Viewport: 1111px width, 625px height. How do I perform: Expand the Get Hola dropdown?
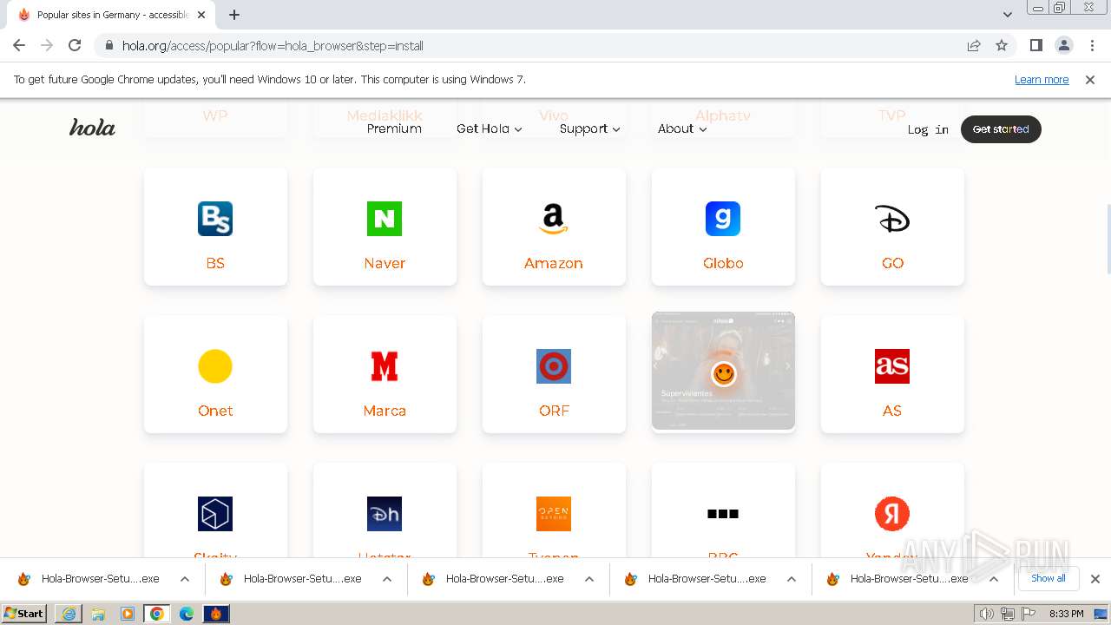(490, 128)
